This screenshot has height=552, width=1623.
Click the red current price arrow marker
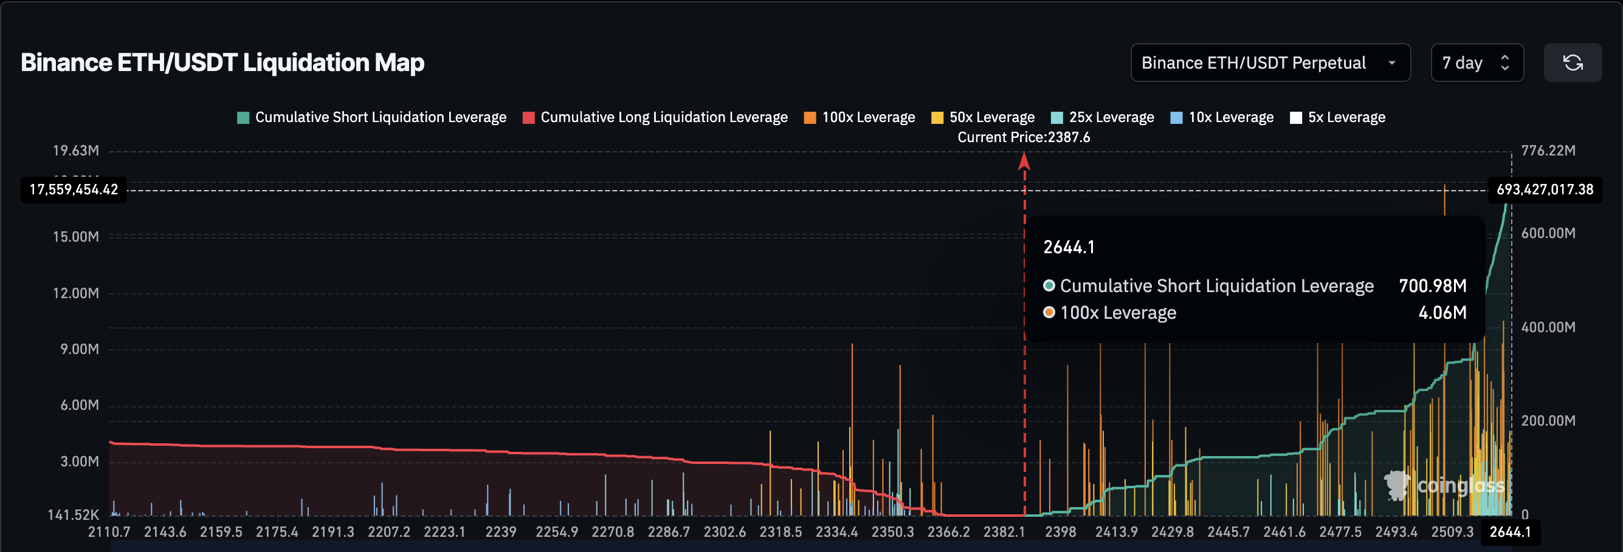[x=1024, y=162]
